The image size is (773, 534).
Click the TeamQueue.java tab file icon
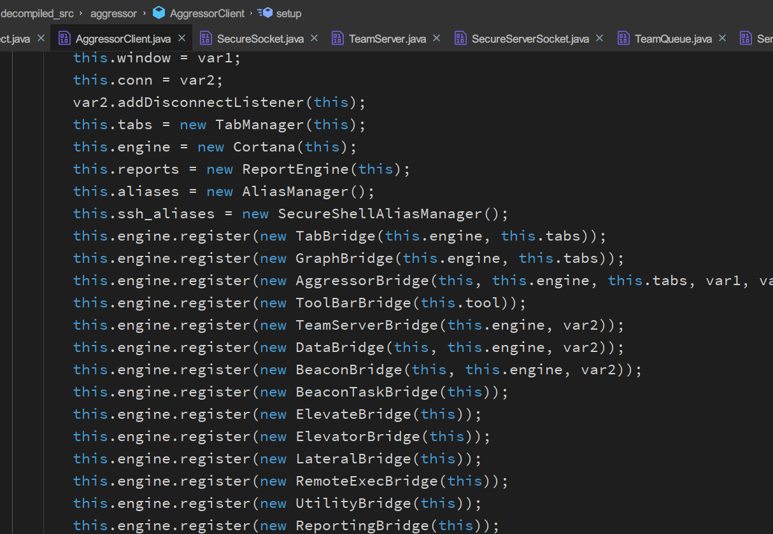[x=623, y=38]
